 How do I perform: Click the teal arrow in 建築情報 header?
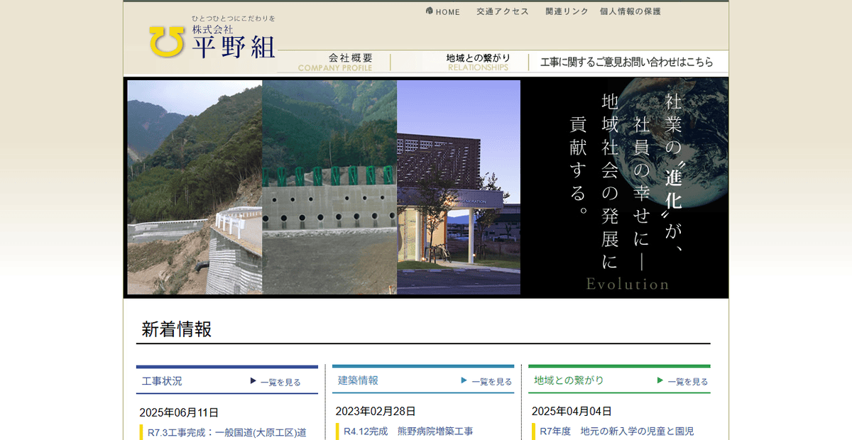click(x=464, y=380)
